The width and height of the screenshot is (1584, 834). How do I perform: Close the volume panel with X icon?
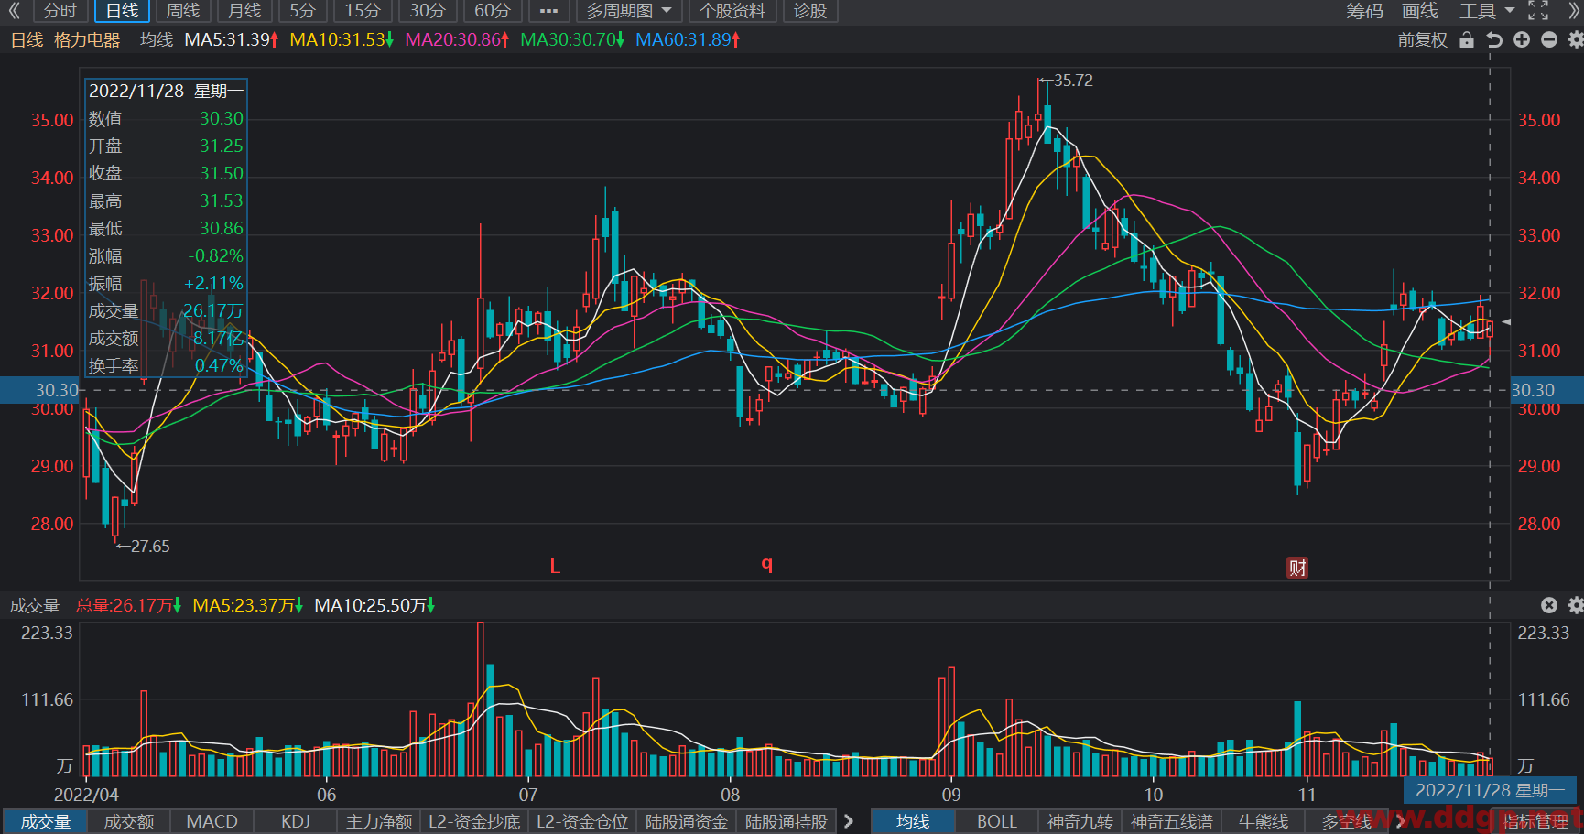coord(1549,605)
